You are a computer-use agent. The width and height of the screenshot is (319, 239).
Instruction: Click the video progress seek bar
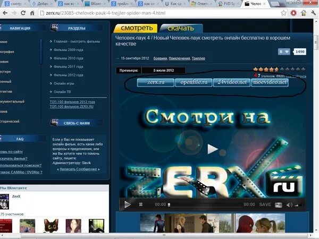205,205
